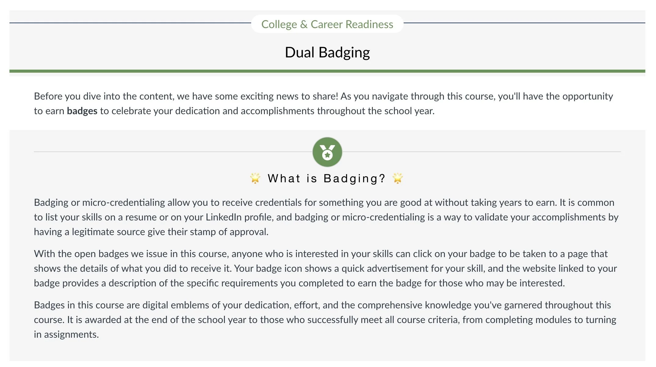656x367 pixels.
Task: Click the horizontal line right of medal icon
Action: click(481, 152)
